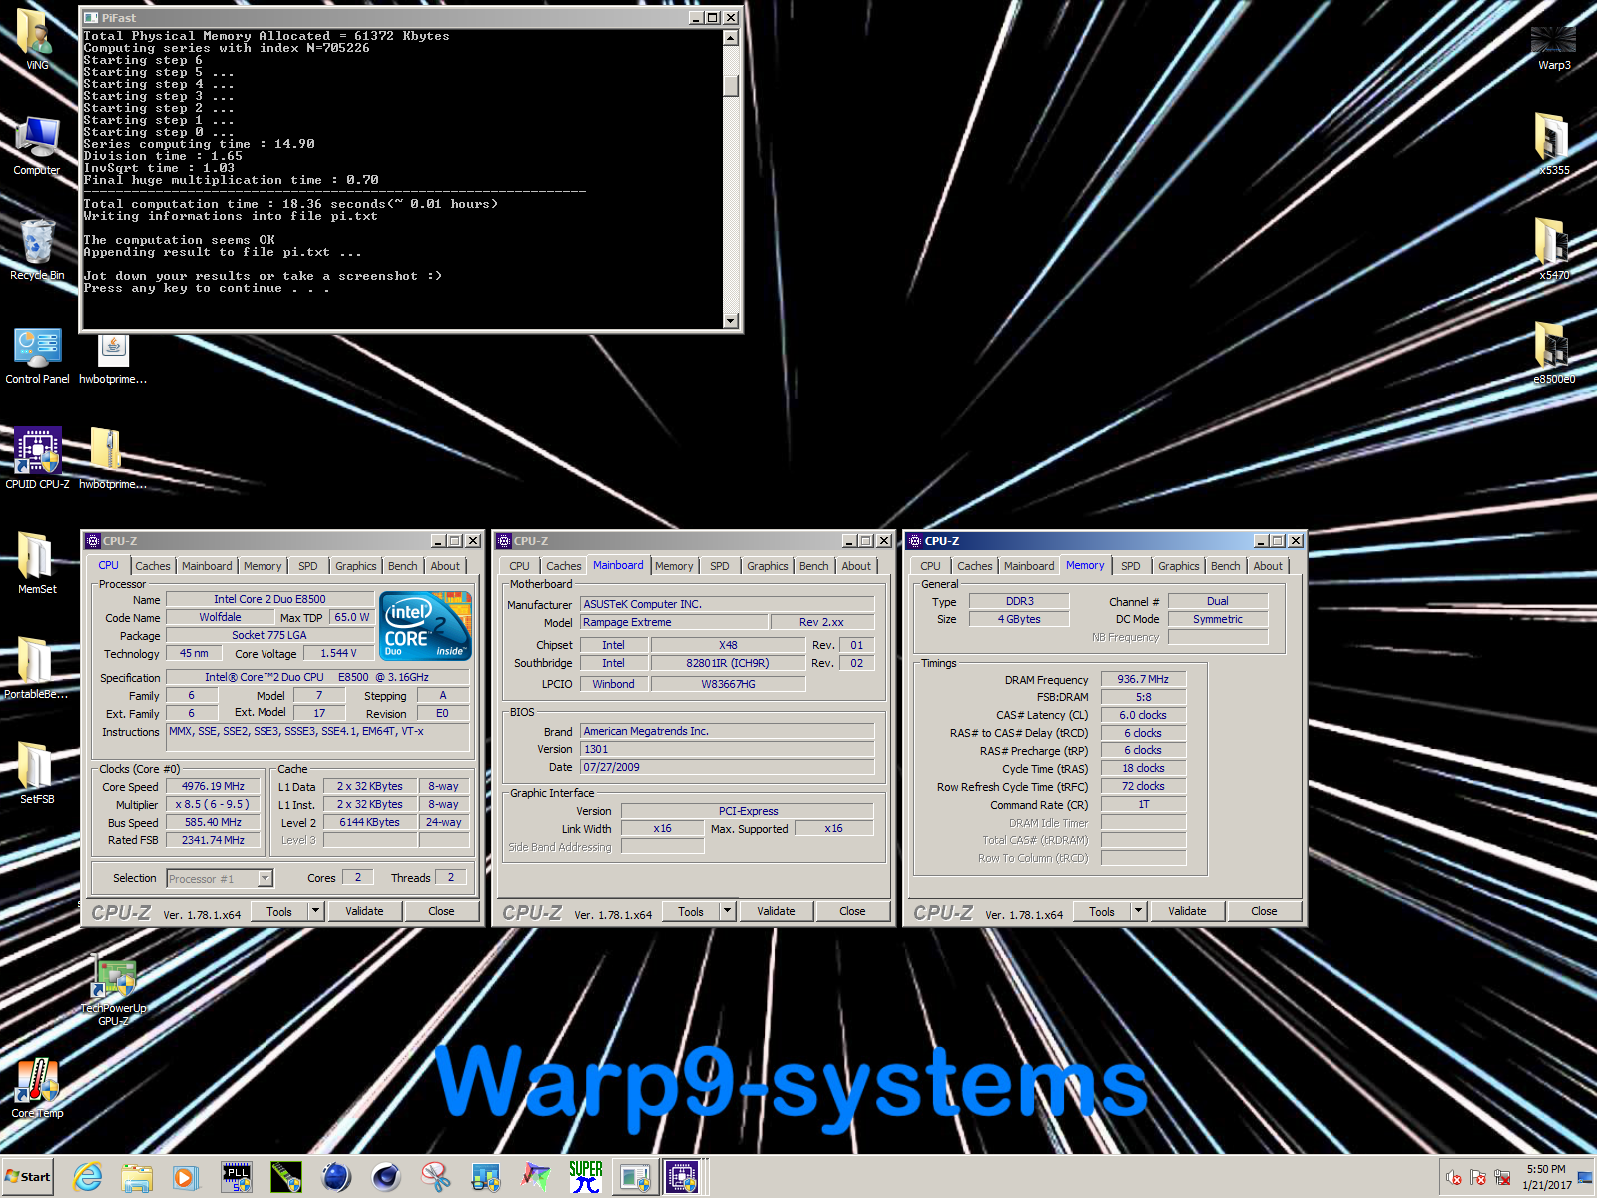
Task: Click the Cinema 4D taskbar icon
Action: (386, 1178)
